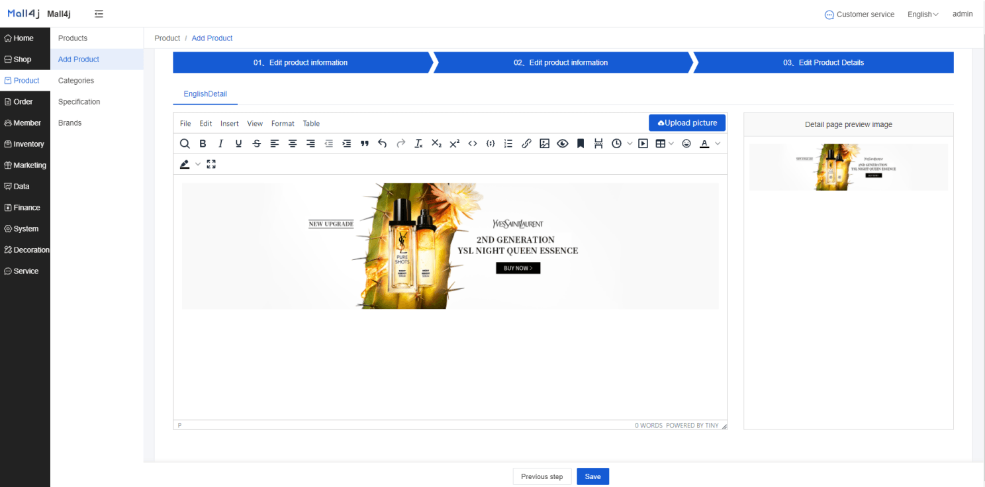Toggle bold formatting in editor
This screenshot has width=985, height=487.
pyautogui.click(x=203, y=144)
